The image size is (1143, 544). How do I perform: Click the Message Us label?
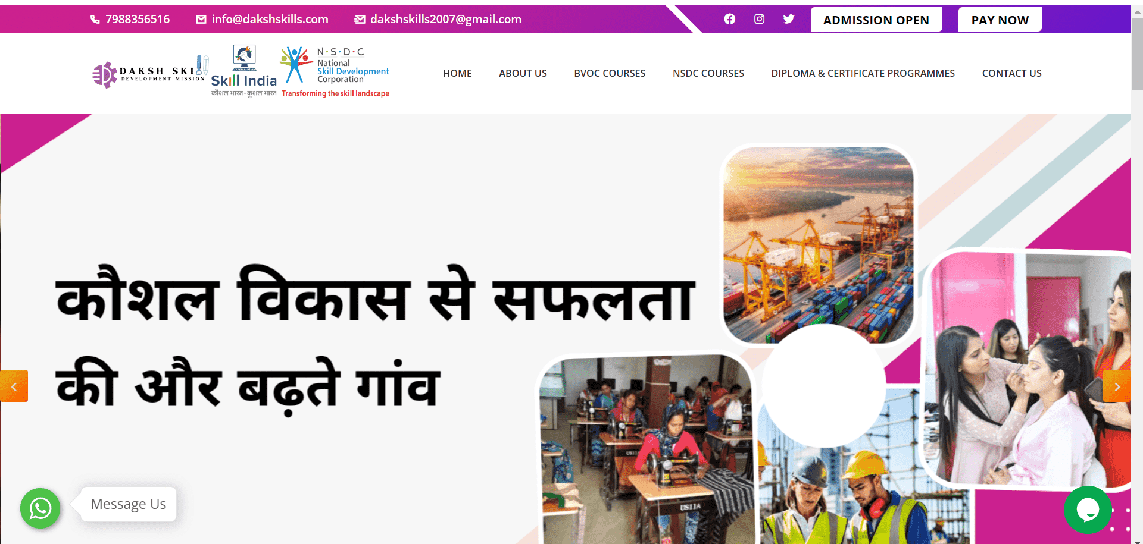(x=129, y=504)
